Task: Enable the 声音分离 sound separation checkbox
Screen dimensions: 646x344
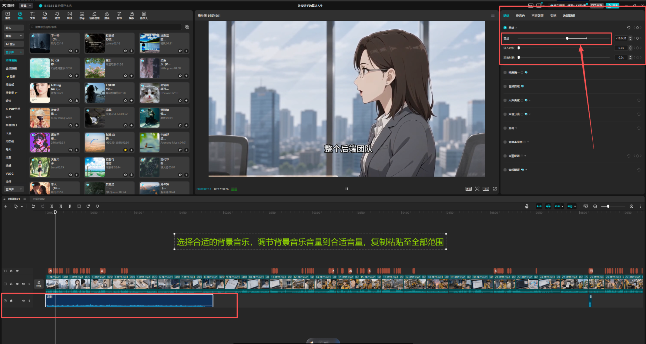Action: point(505,114)
